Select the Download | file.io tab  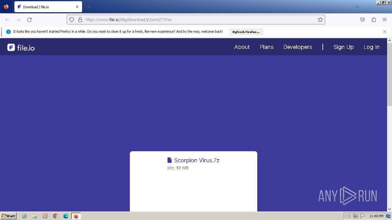point(48,7)
